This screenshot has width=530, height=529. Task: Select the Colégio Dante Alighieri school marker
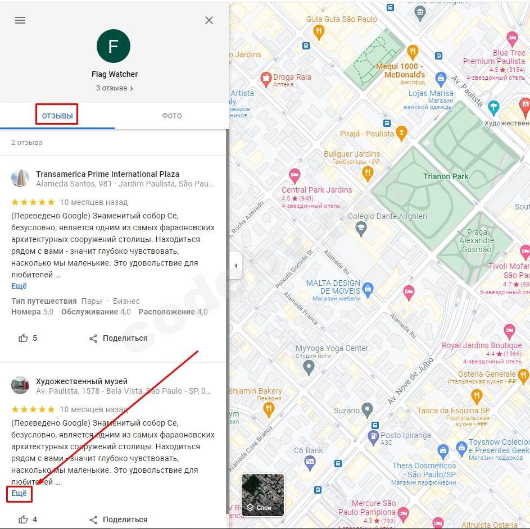pos(361,229)
